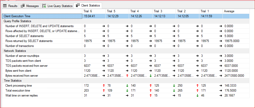This screenshot has height=108, width=255.
Task: Click the average Total execution time value 176.5000
Action: coord(231,91)
